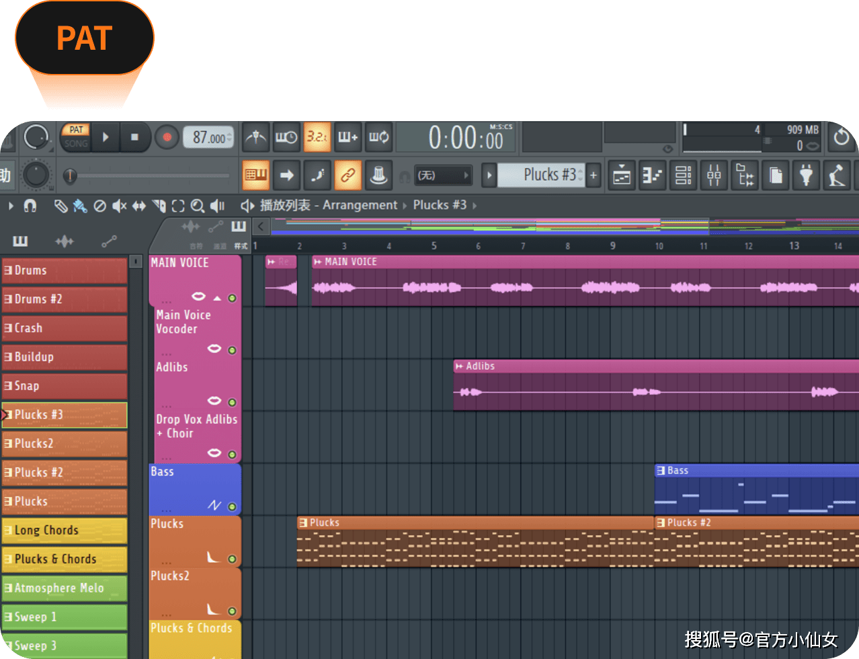
Task: Open the Channel rack
Action: coord(683,176)
